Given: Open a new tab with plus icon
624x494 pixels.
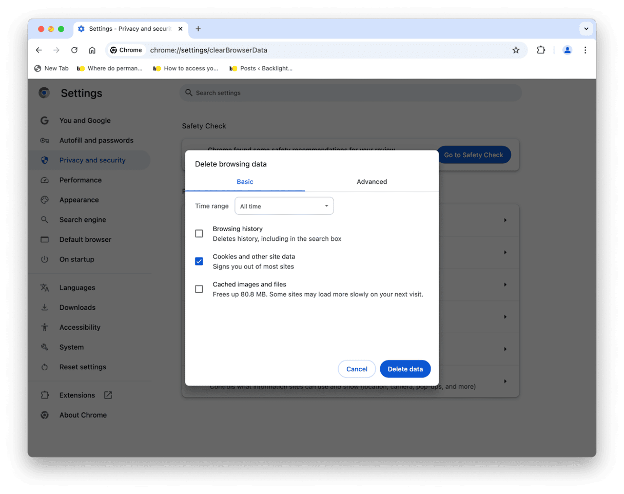Looking at the screenshot, I should pyautogui.click(x=198, y=29).
